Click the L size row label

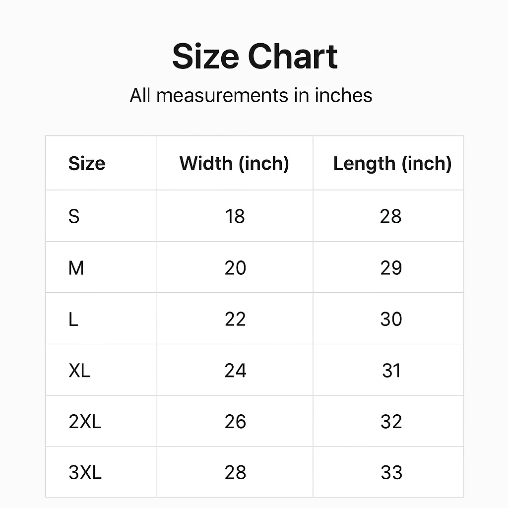pos(73,319)
